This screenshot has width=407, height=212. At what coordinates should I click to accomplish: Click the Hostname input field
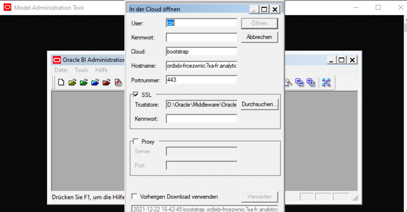[201, 66]
